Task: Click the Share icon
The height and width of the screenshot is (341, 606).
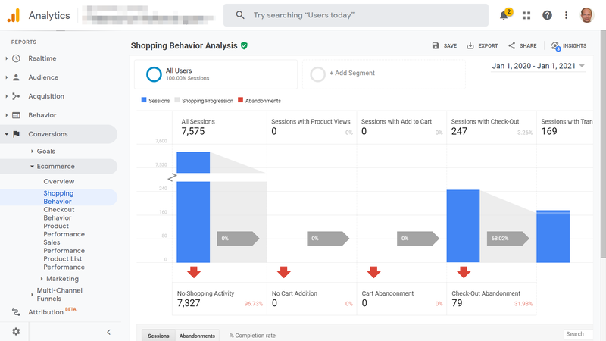Action: click(512, 45)
